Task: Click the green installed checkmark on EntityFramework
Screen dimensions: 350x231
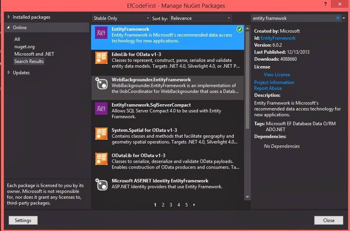Action: [240, 29]
